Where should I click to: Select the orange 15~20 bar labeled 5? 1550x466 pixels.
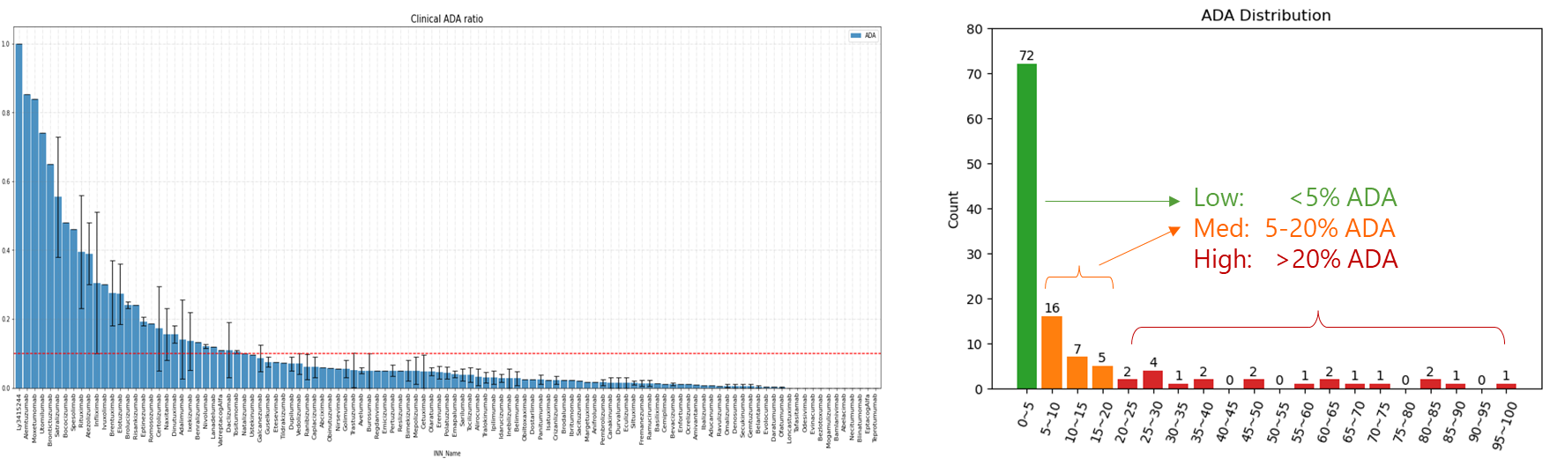[x=1102, y=378]
